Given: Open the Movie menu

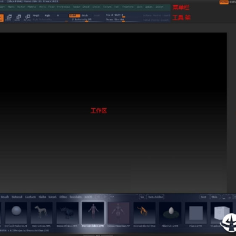Looking at the screenshot, I should 43,7.
